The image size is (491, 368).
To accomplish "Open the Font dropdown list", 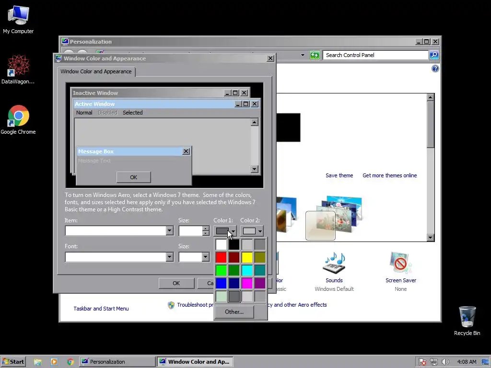I will [x=169, y=257].
